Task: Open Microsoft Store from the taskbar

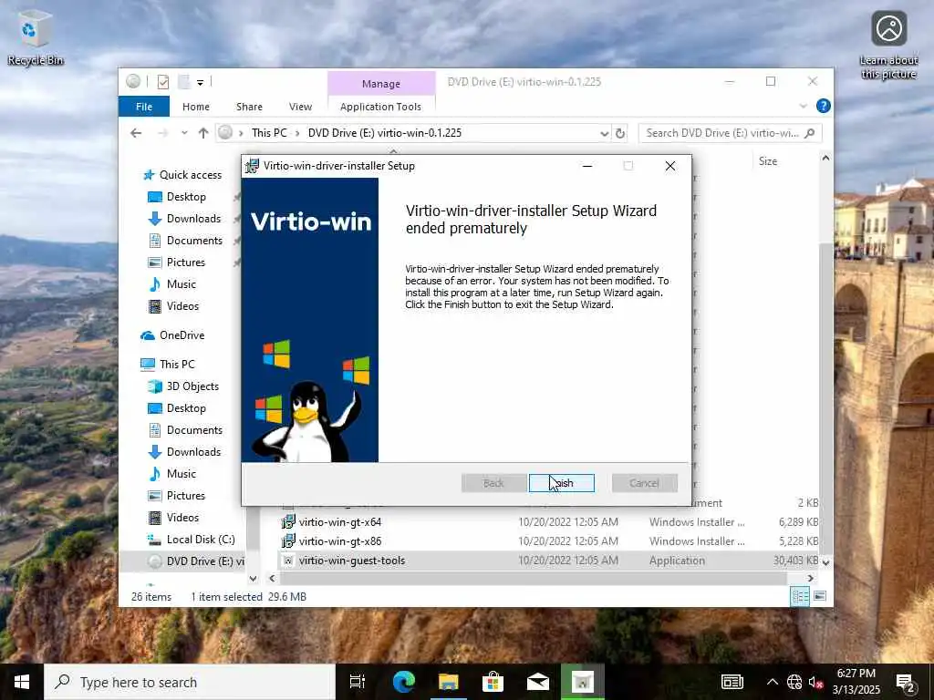Action: pos(493,682)
